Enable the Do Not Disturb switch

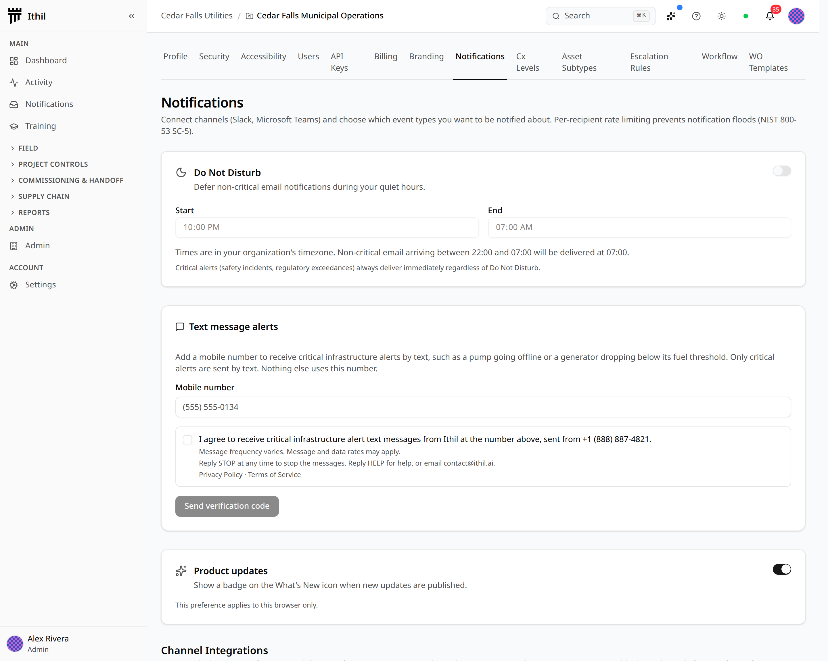(781, 171)
